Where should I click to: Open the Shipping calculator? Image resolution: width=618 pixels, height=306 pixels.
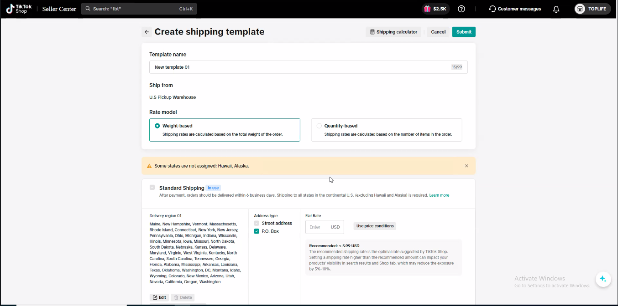click(x=393, y=32)
